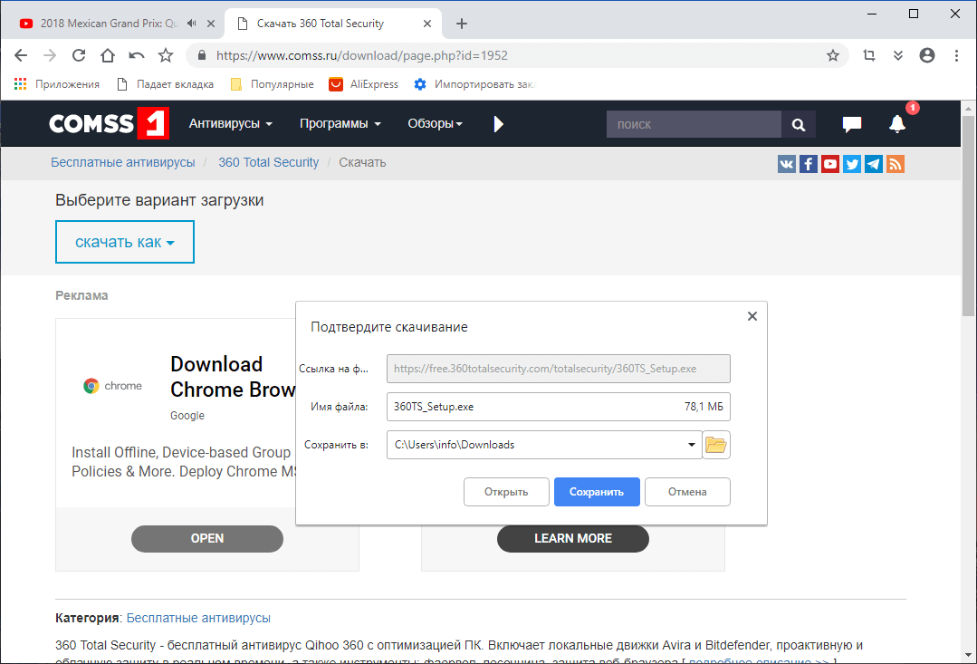Expand the Обзоры menu
The image size is (977, 664).
click(x=435, y=123)
